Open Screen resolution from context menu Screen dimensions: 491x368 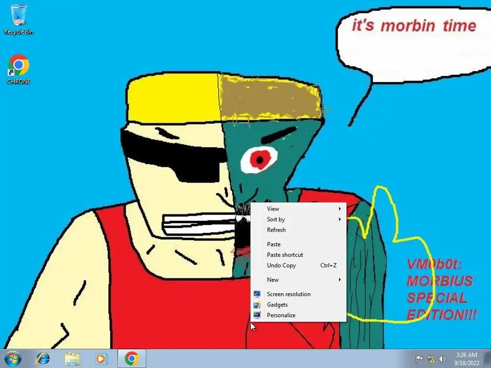click(x=298, y=294)
